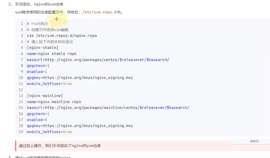270x158 pixels.
Task: Click the gpgkey line numbered 10
Action: pyautogui.click(x=80, y=78)
